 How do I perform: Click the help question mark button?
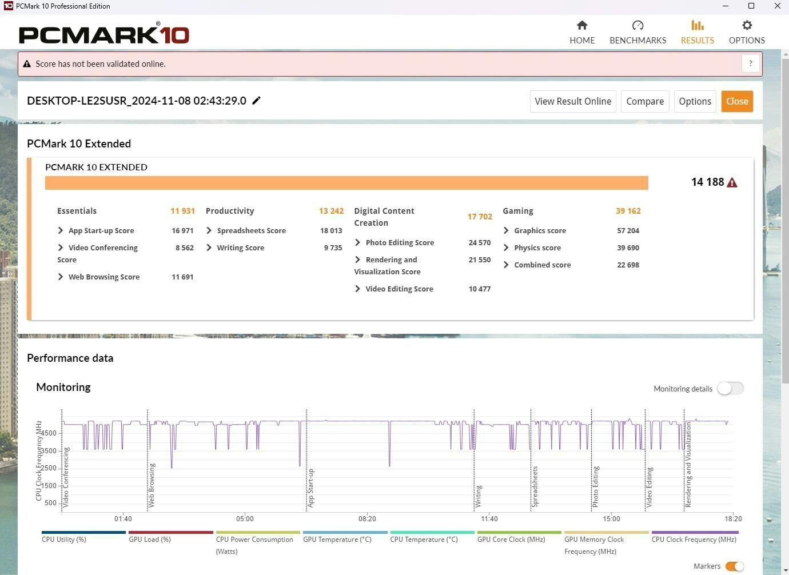coord(751,63)
